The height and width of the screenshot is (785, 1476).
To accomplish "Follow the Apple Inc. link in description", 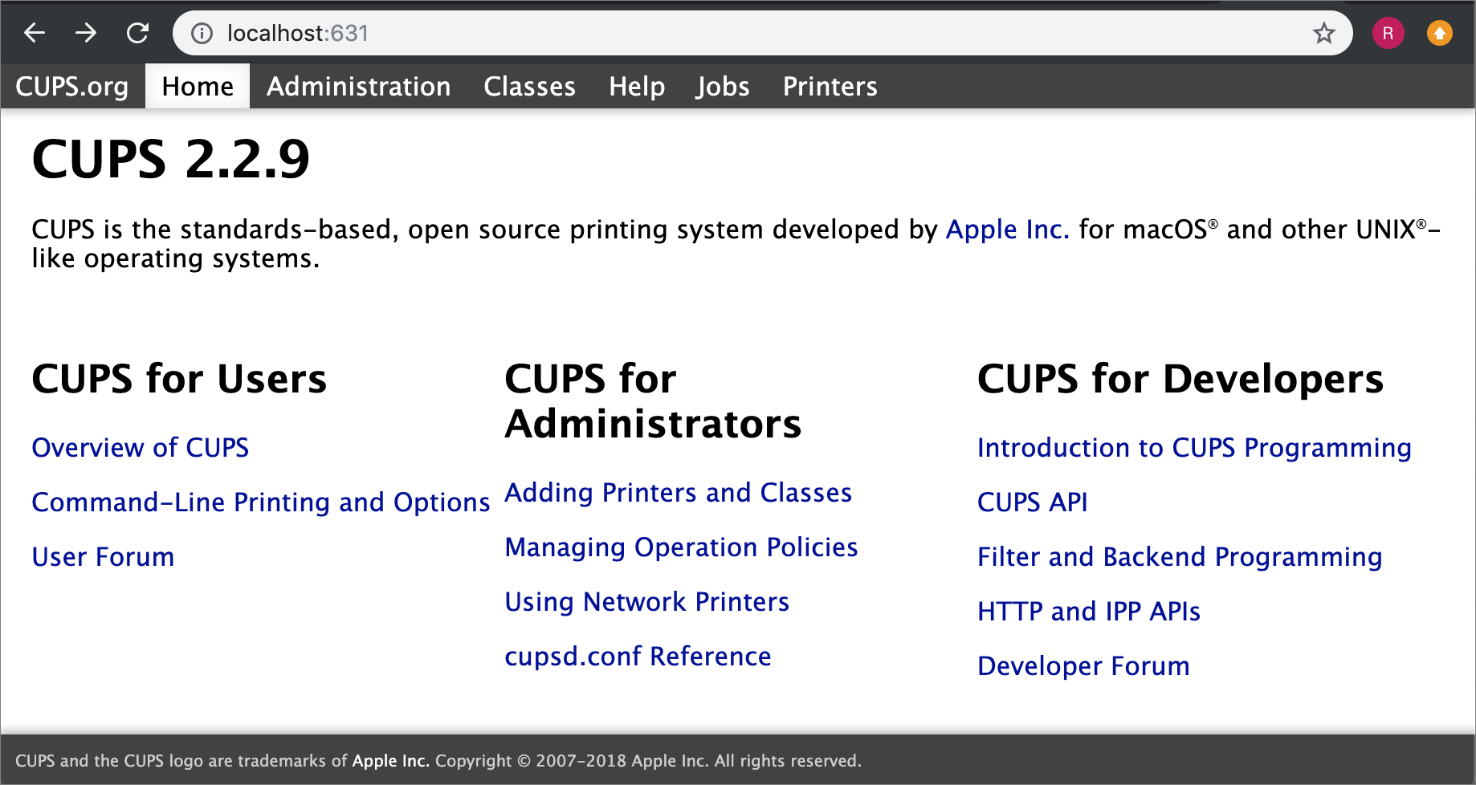I will [x=1007, y=230].
